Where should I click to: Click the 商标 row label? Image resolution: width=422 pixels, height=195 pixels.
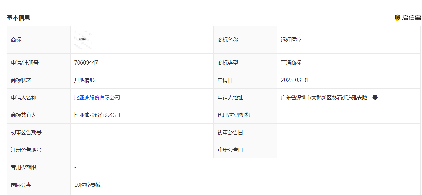pyautogui.click(x=16, y=40)
